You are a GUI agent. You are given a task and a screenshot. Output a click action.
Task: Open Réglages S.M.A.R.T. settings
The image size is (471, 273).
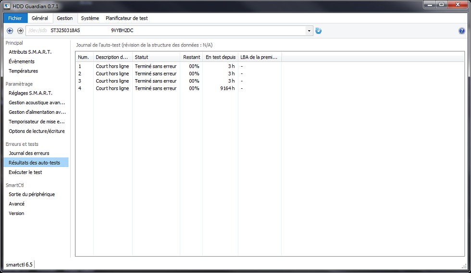[30, 93]
